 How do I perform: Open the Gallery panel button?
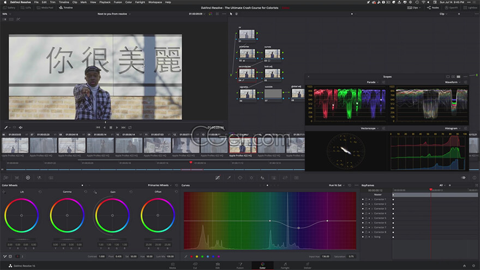pyautogui.click(x=9, y=8)
